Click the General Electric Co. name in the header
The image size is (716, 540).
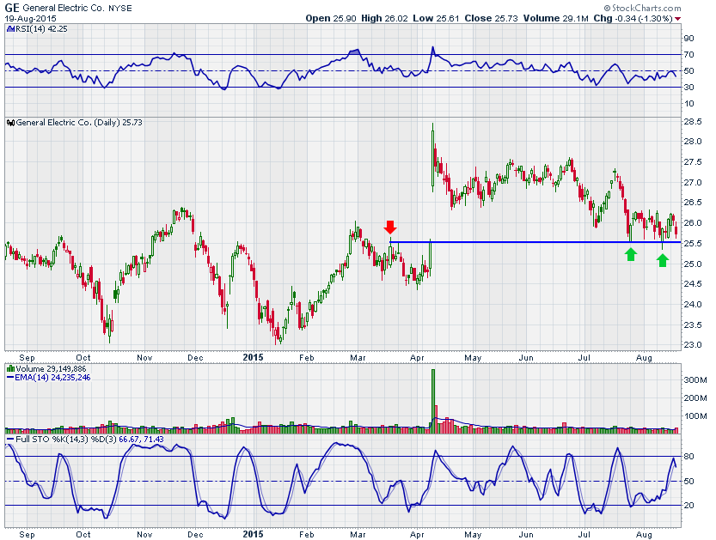pyautogui.click(x=64, y=9)
